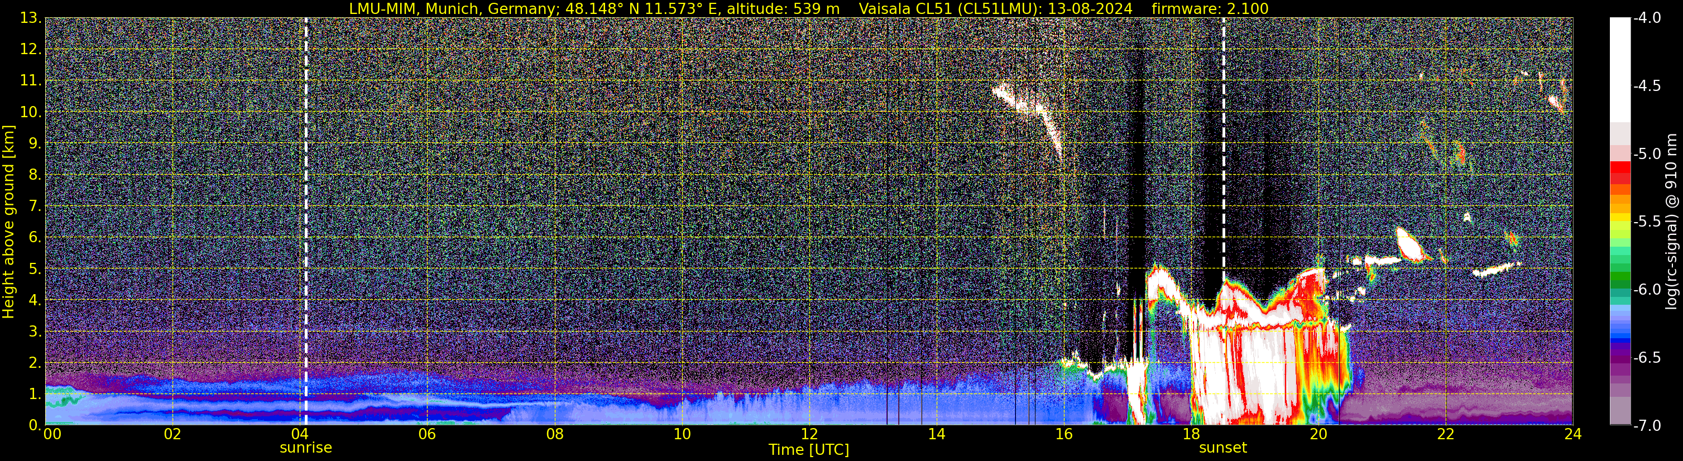Click the '04' time tick label
The height and width of the screenshot is (461, 1683).
click(x=299, y=434)
